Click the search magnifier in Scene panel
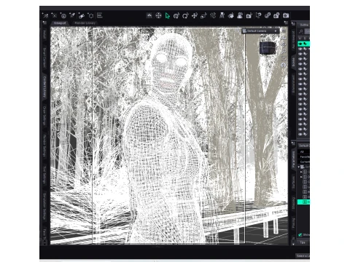The image size is (350, 262). click(301, 31)
